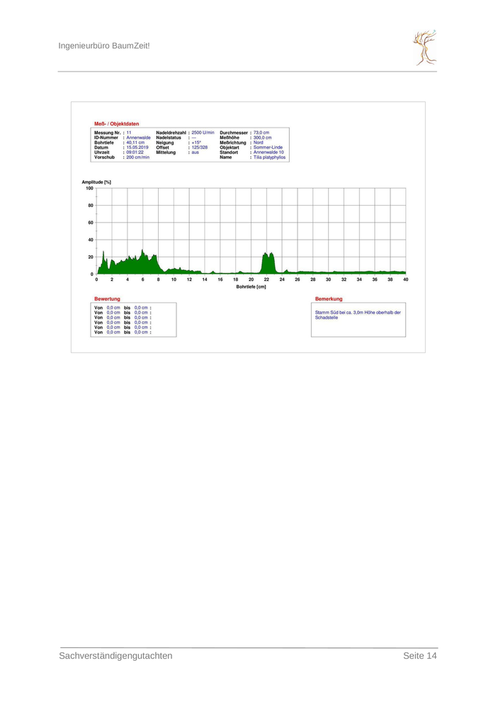Click the Nadeldrehzahl value 2500 U/min

click(203, 133)
